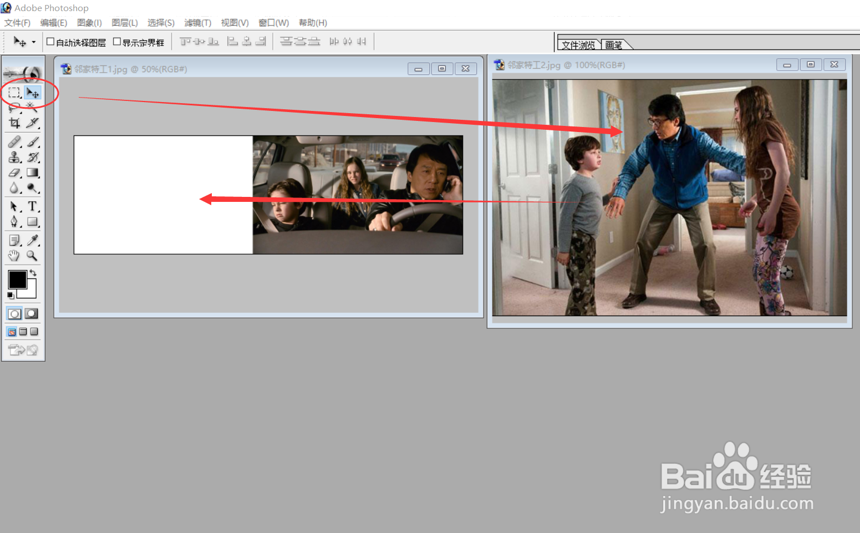860x533 pixels.
Task: Maximize the 邻家特工1.jpg document window
Action: click(442, 69)
